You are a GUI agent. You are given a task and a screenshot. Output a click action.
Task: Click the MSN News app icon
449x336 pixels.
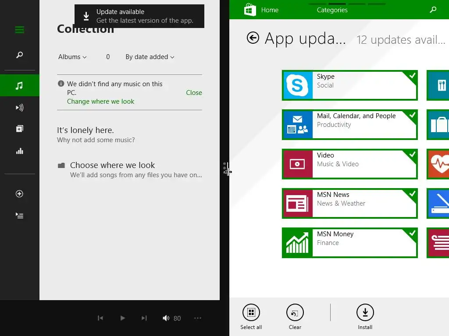(298, 203)
